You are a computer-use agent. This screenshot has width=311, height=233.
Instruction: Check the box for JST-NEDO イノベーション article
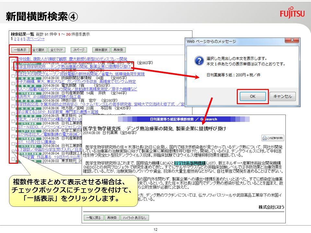tap(13, 128)
